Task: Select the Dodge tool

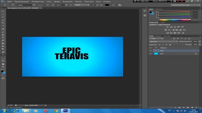Action: (x=3, y=49)
